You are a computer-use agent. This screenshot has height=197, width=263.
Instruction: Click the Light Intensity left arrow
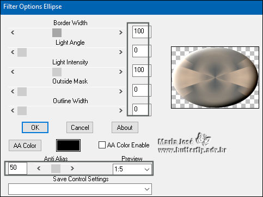[13, 72]
